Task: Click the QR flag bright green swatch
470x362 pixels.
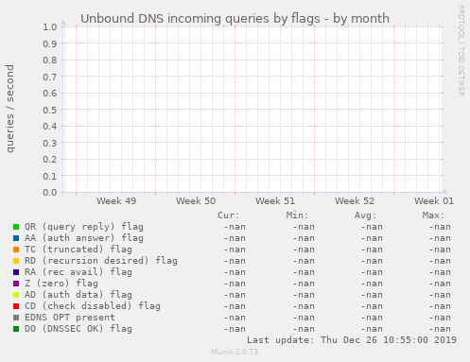Action: pos(16,227)
